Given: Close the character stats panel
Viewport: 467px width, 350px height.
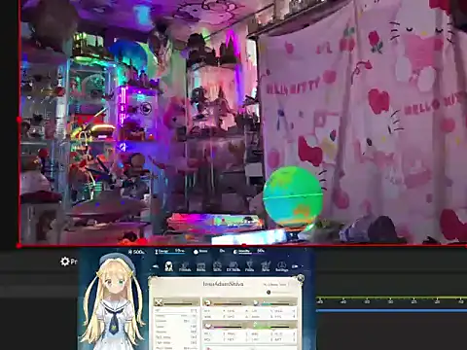Looking at the screenshot, I should pos(301,278).
